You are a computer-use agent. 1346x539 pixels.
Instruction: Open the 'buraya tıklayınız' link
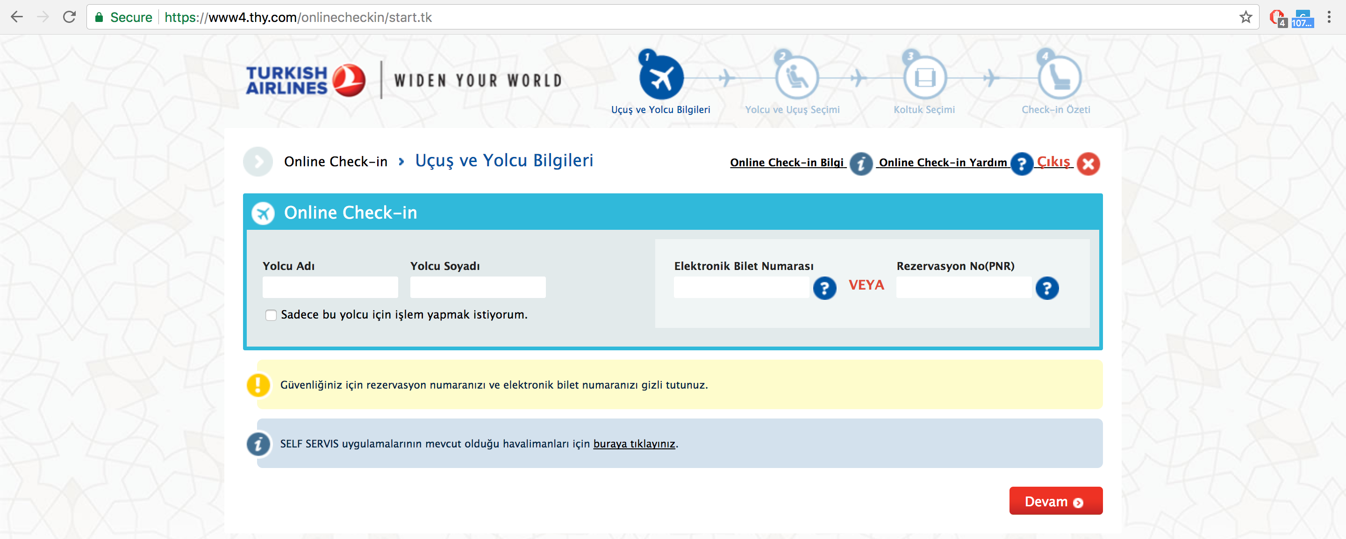[x=634, y=443]
